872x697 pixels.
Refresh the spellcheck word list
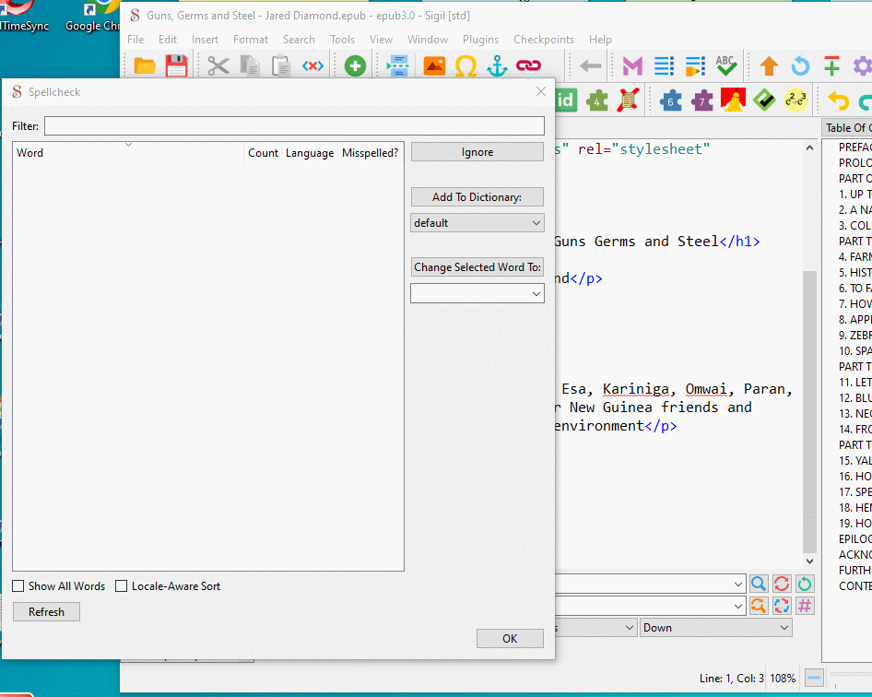tap(47, 612)
